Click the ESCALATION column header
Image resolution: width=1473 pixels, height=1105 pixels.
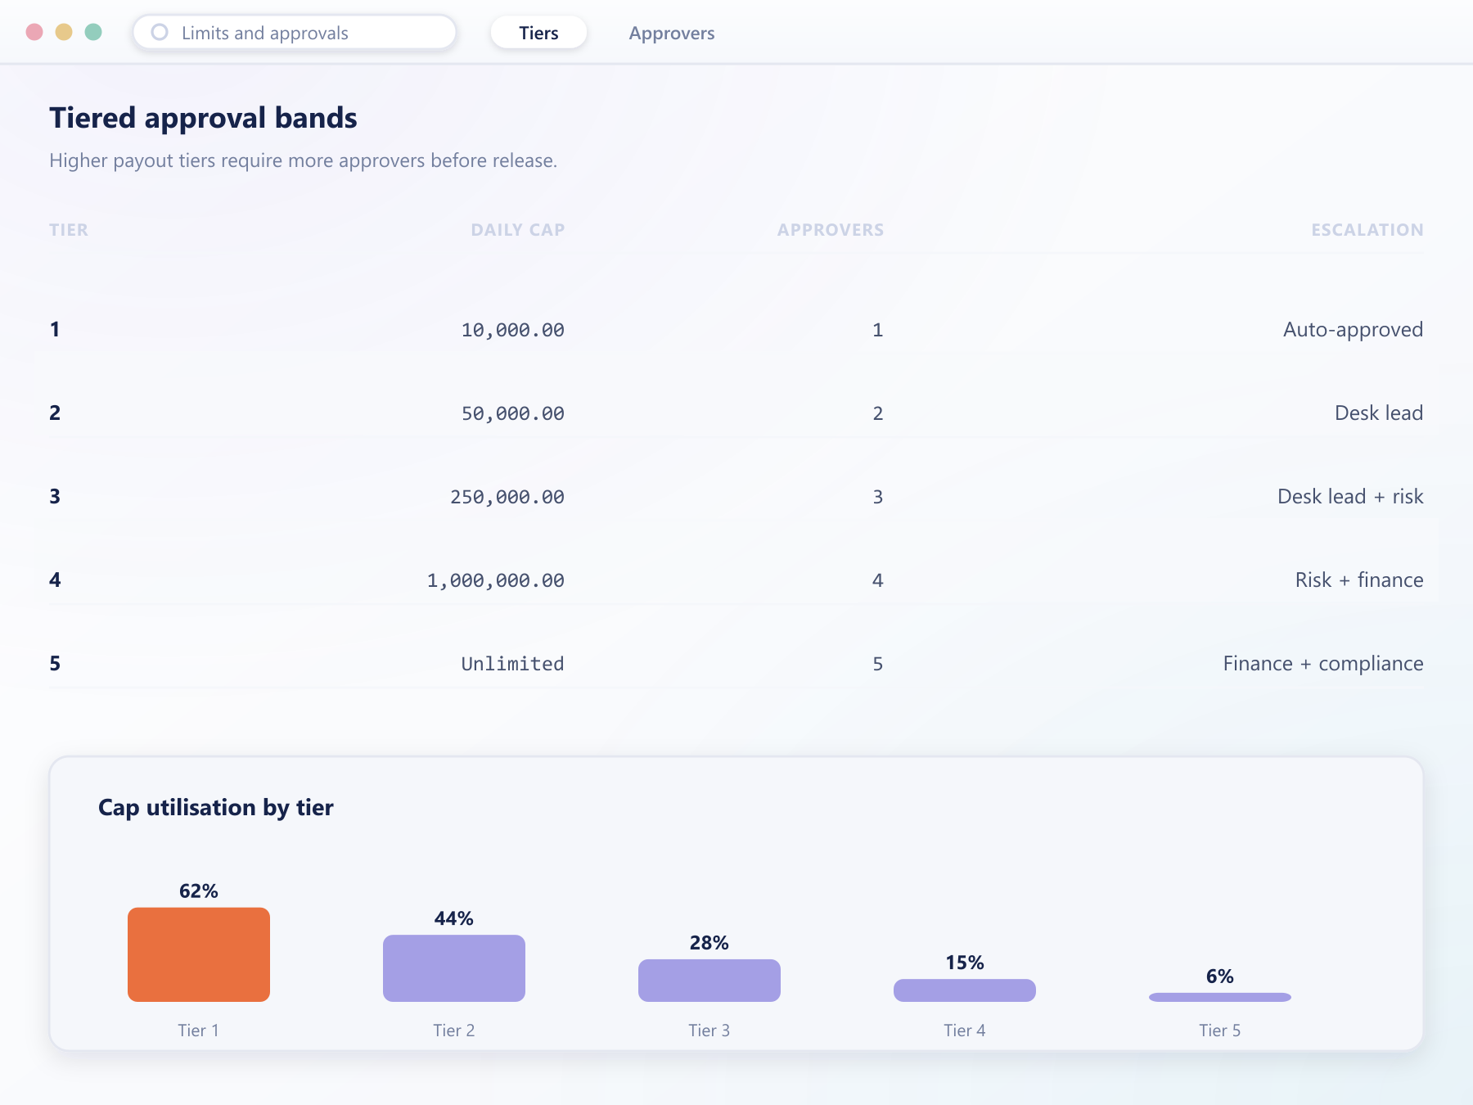click(x=1367, y=230)
